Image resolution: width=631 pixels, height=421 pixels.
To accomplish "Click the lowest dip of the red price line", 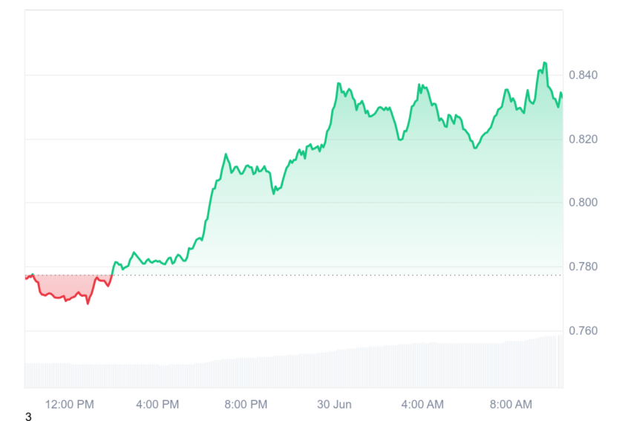I will point(88,303).
